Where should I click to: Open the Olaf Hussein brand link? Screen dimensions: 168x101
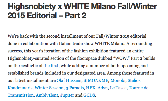coord(69,80)
